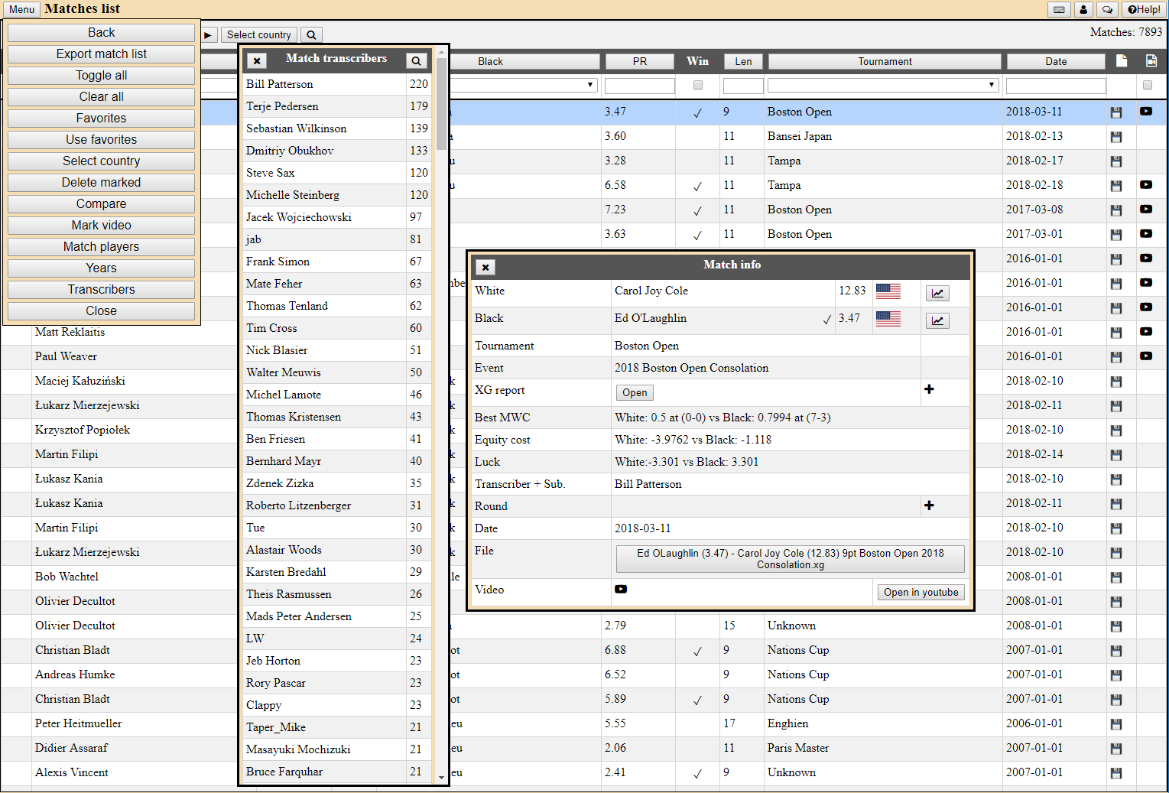This screenshot has width=1169, height=793.
Task: Toggle the Win filter checkbox
Action: coord(697,86)
